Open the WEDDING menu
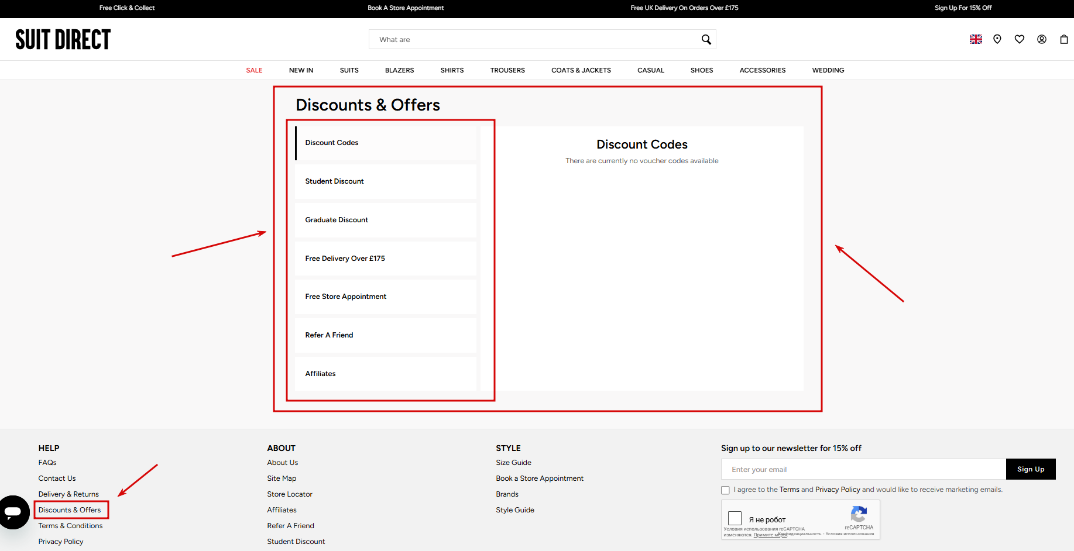Screen dimensions: 1074x551 (828, 70)
